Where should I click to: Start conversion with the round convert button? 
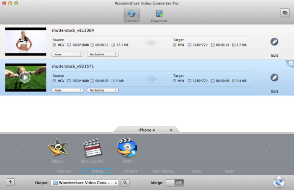point(279,182)
